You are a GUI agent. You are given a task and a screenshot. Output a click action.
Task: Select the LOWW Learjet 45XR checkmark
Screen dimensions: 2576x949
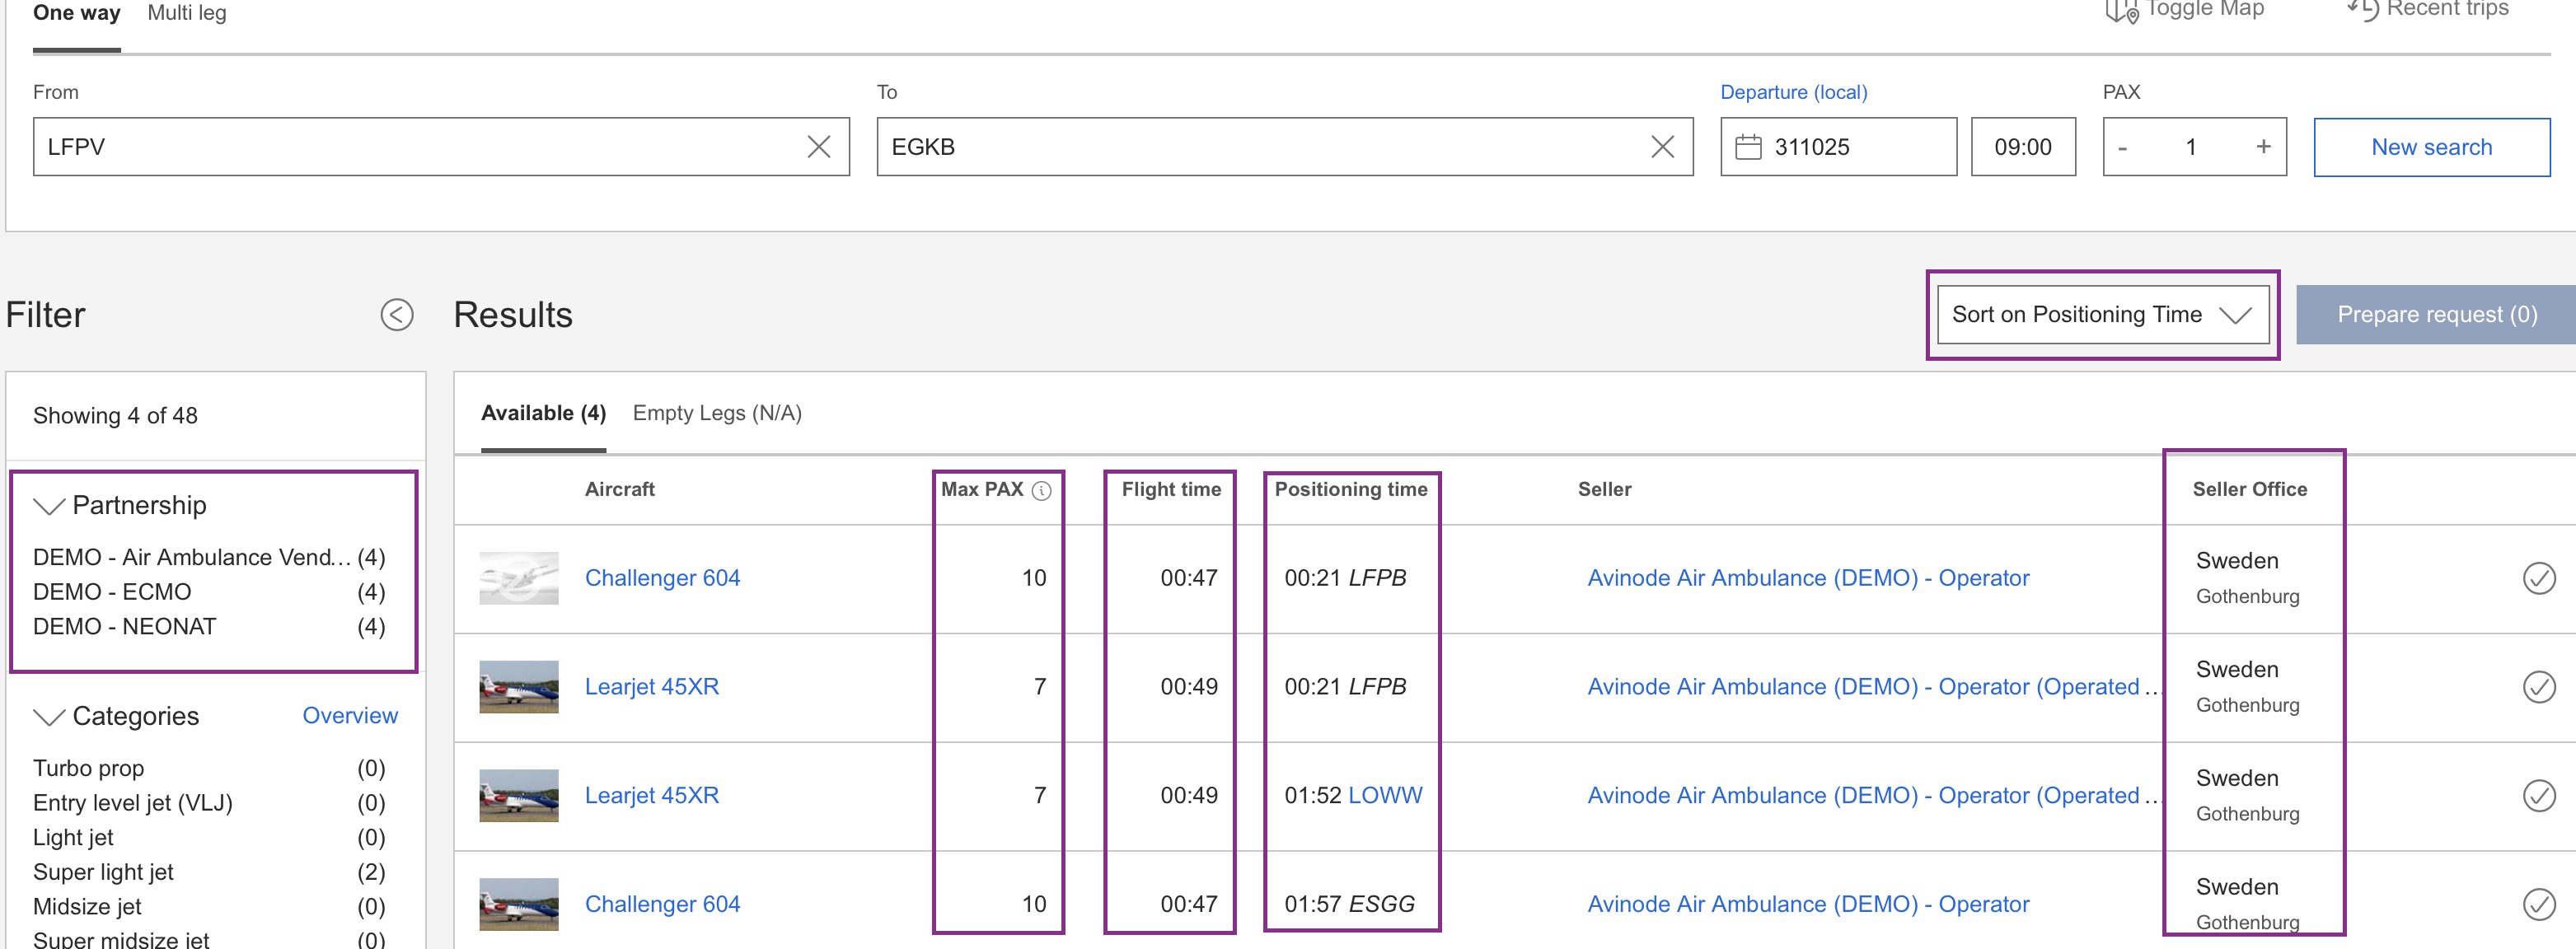[x=2538, y=795]
